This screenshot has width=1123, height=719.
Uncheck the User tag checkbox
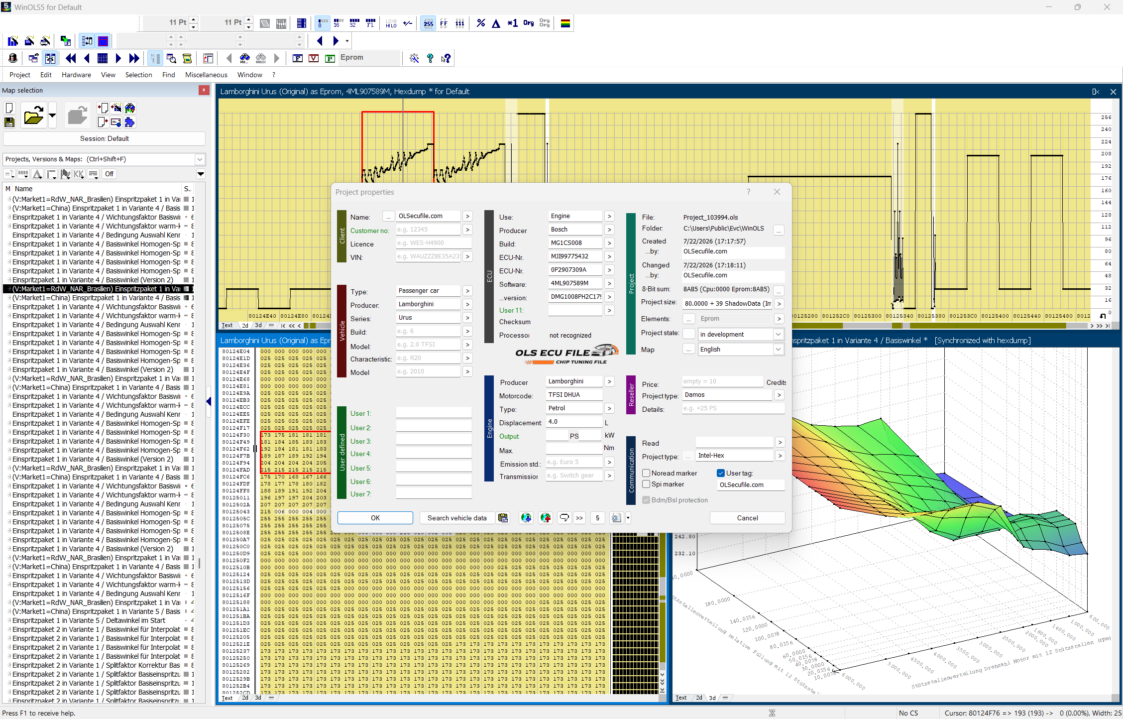tap(720, 473)
